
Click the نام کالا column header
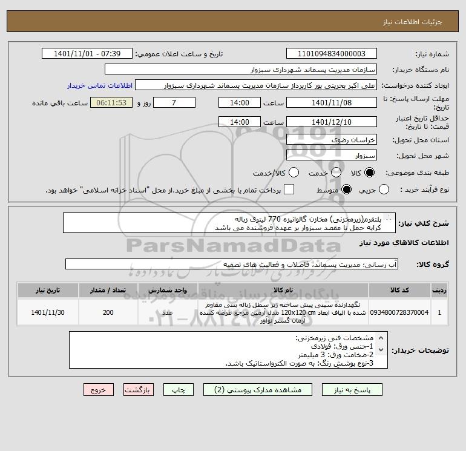283,290
